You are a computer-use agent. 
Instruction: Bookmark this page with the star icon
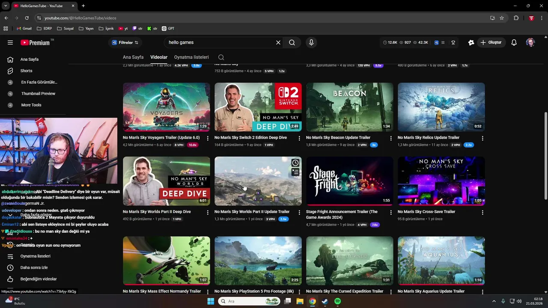click(x=502, y=18)
